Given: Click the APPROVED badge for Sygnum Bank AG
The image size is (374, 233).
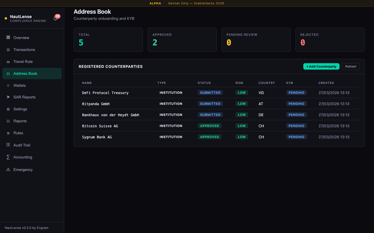Looking at the screenshot, I should [x=209, y=137].
